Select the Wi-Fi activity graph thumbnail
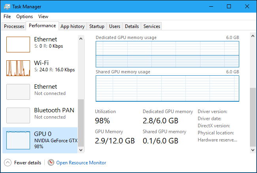This screenshot has height=173, width=257. click(x=18, y=68)
